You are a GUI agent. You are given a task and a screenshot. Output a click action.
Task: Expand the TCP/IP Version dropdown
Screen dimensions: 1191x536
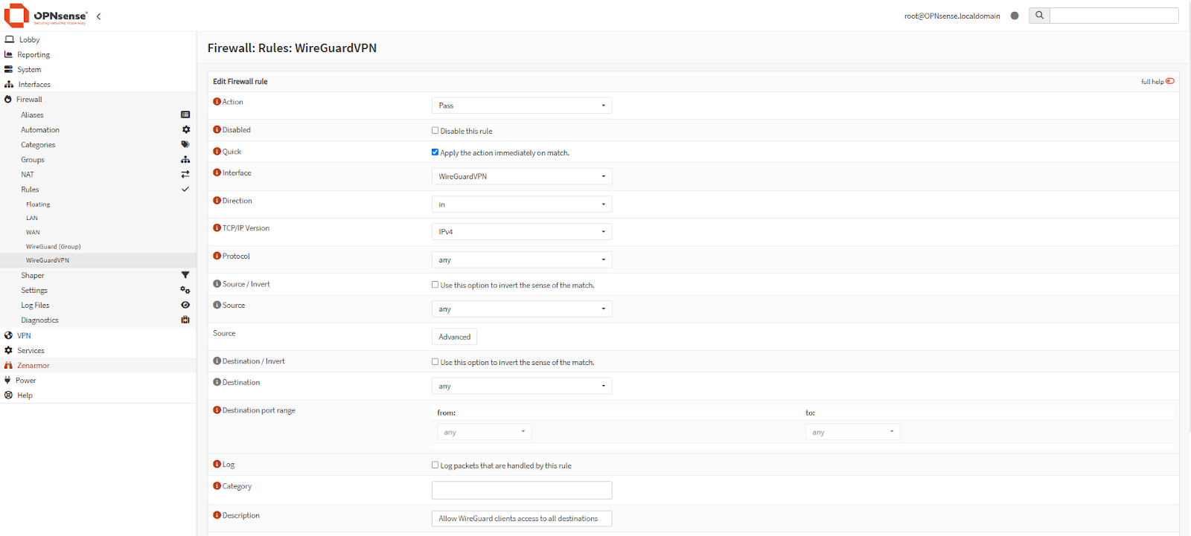[521, 232]
